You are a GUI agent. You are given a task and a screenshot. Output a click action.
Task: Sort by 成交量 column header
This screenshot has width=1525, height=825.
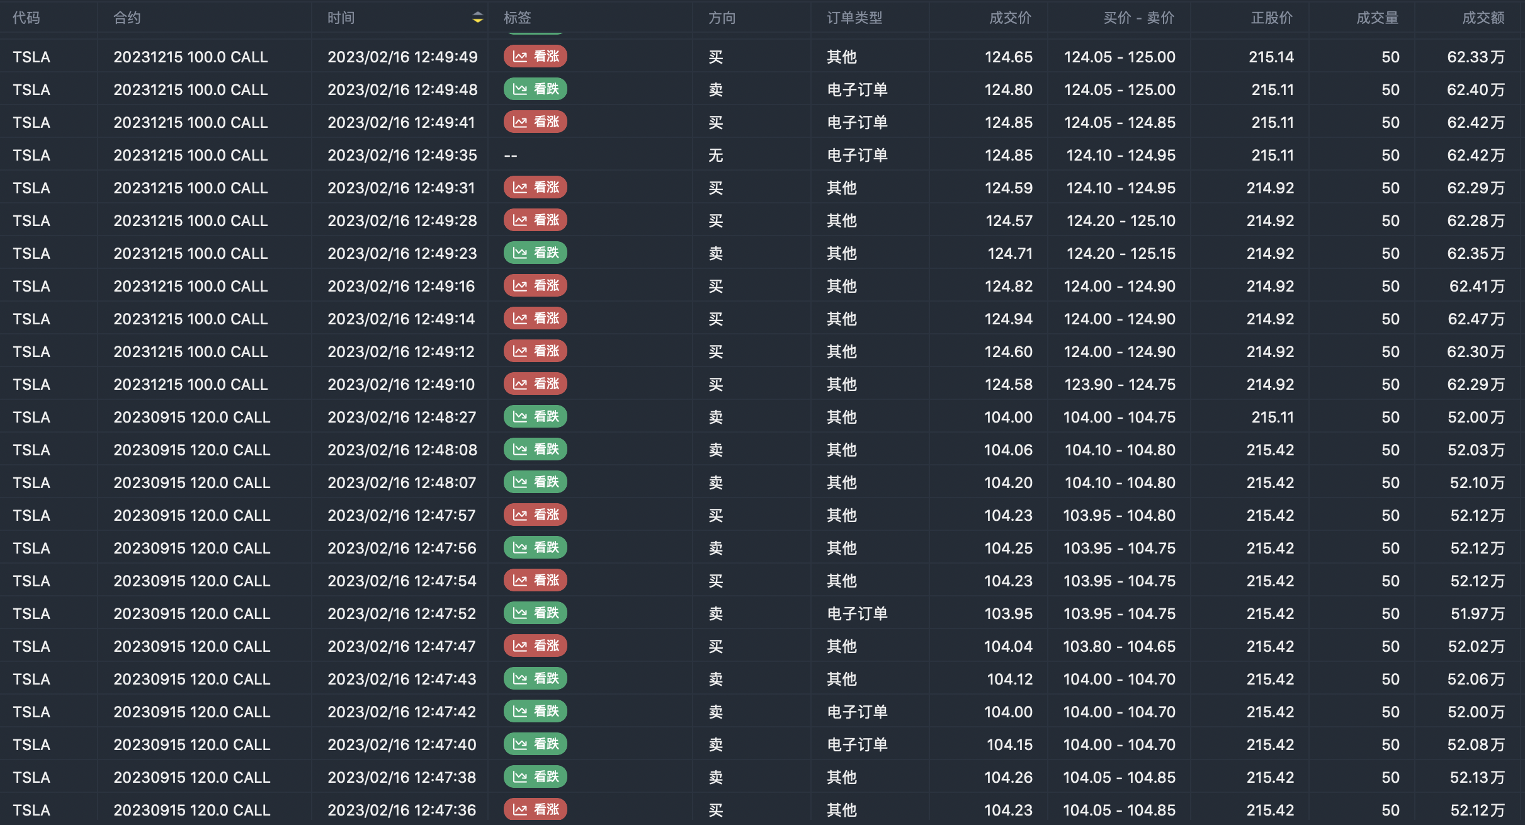tap(1377, 18)
